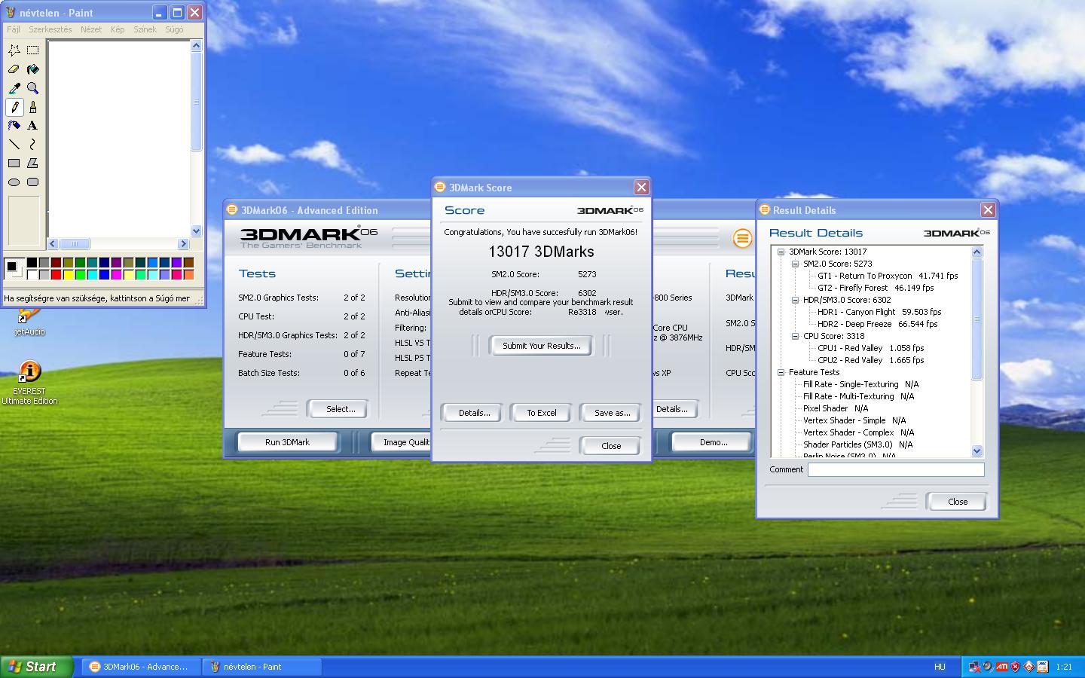Click the orange 3DMark logo icon
The height and width of the screenshot is (678, 1085).
coord(742,238)
